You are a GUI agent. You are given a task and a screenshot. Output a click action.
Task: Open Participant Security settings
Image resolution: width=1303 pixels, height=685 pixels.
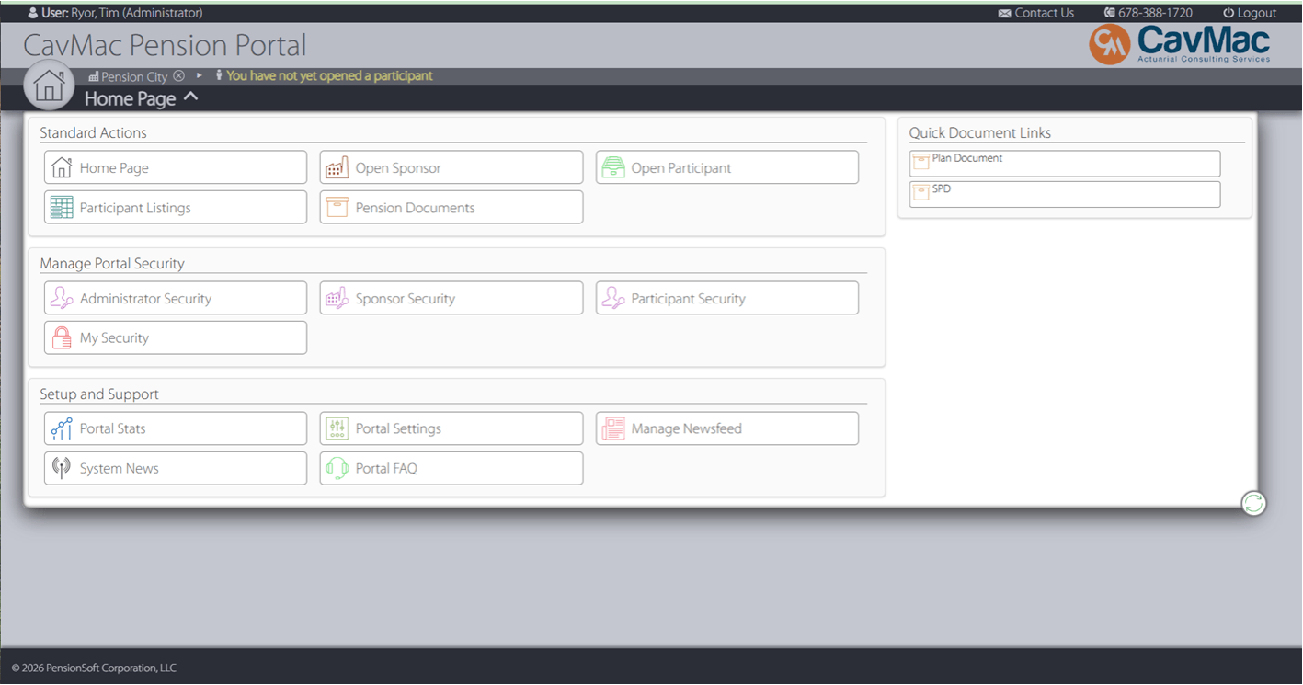(x=727, y=298)
